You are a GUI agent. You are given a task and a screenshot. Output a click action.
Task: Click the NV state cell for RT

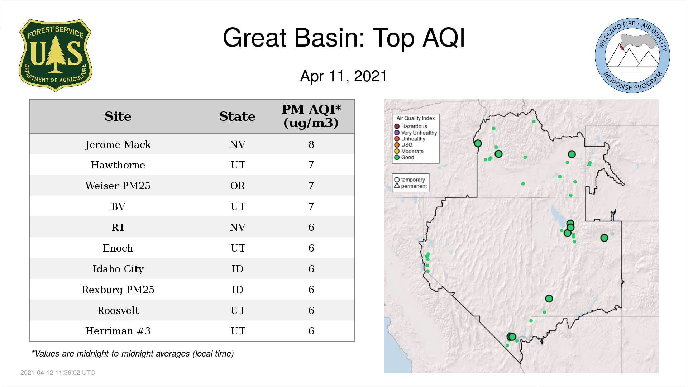[x=238, y=227]
